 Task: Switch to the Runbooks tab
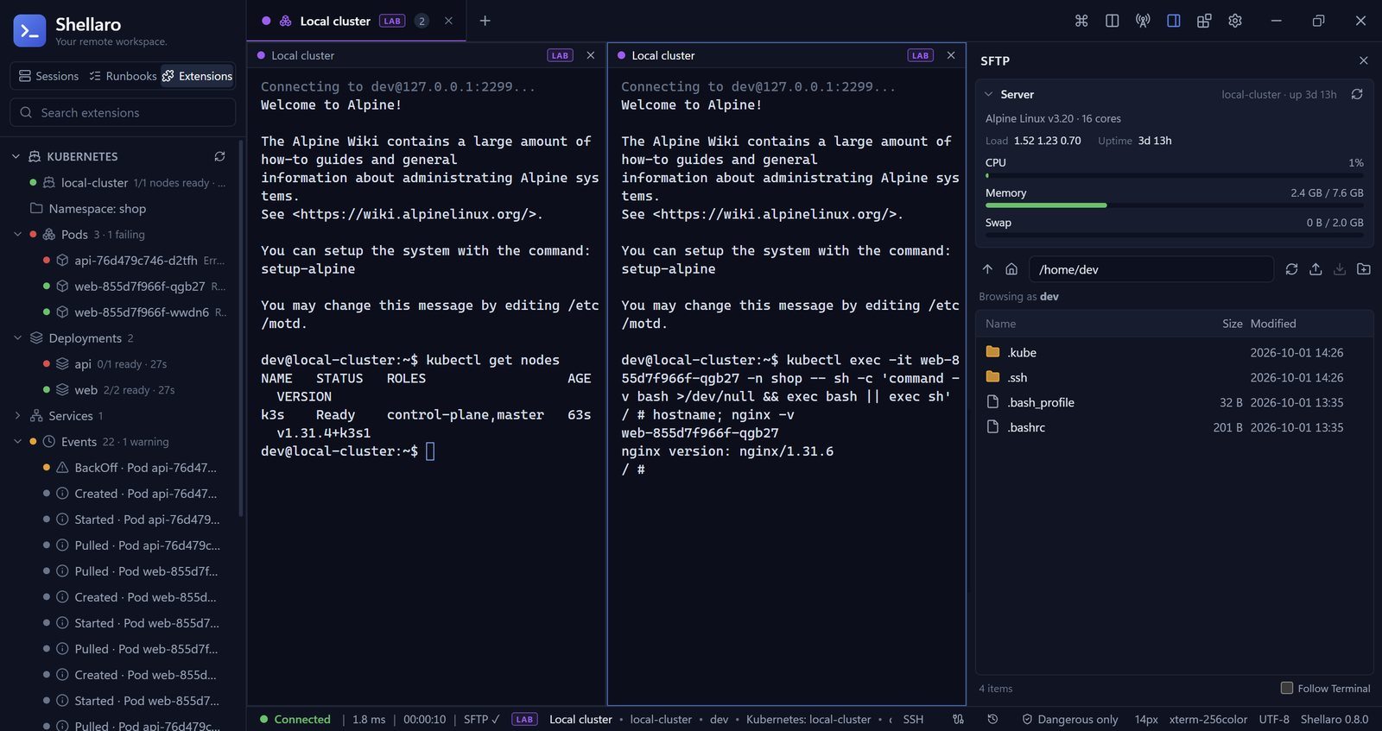tap(123, 76)
